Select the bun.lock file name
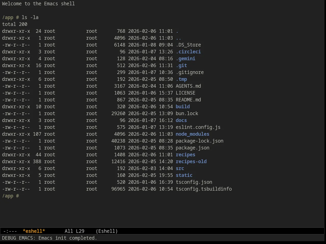The image size is (326, 244). point(187,113)
